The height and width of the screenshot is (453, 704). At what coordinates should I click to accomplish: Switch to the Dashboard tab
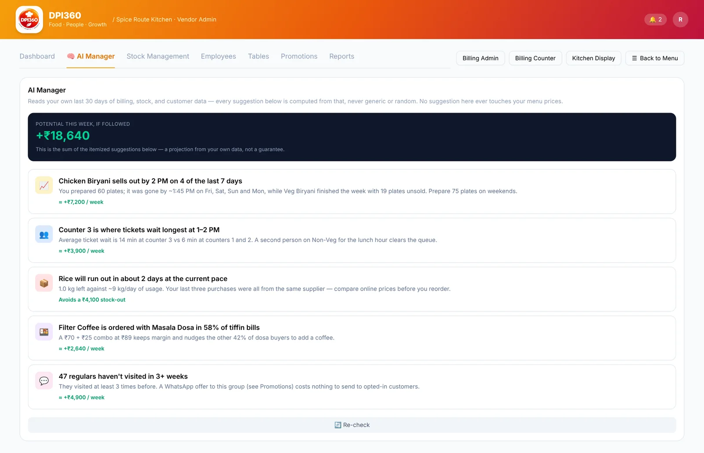click(x=37, y=56)
